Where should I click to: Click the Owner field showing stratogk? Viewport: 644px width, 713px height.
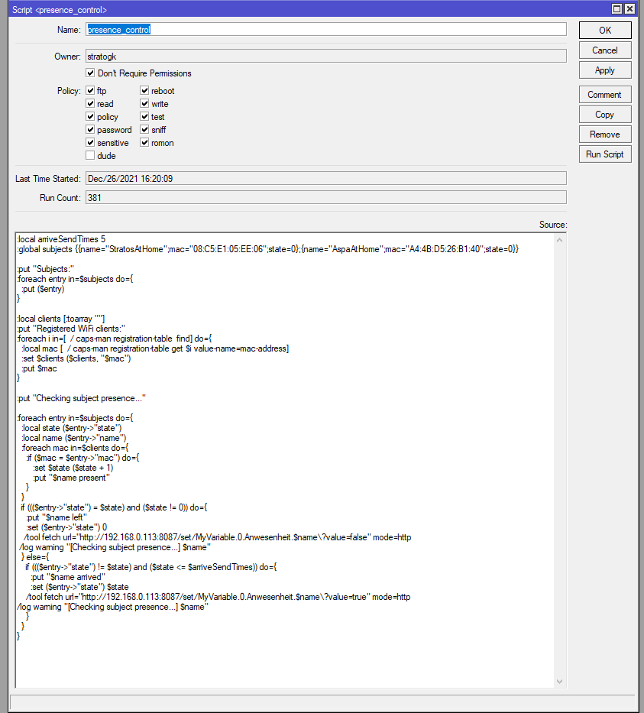coord(326,57)
